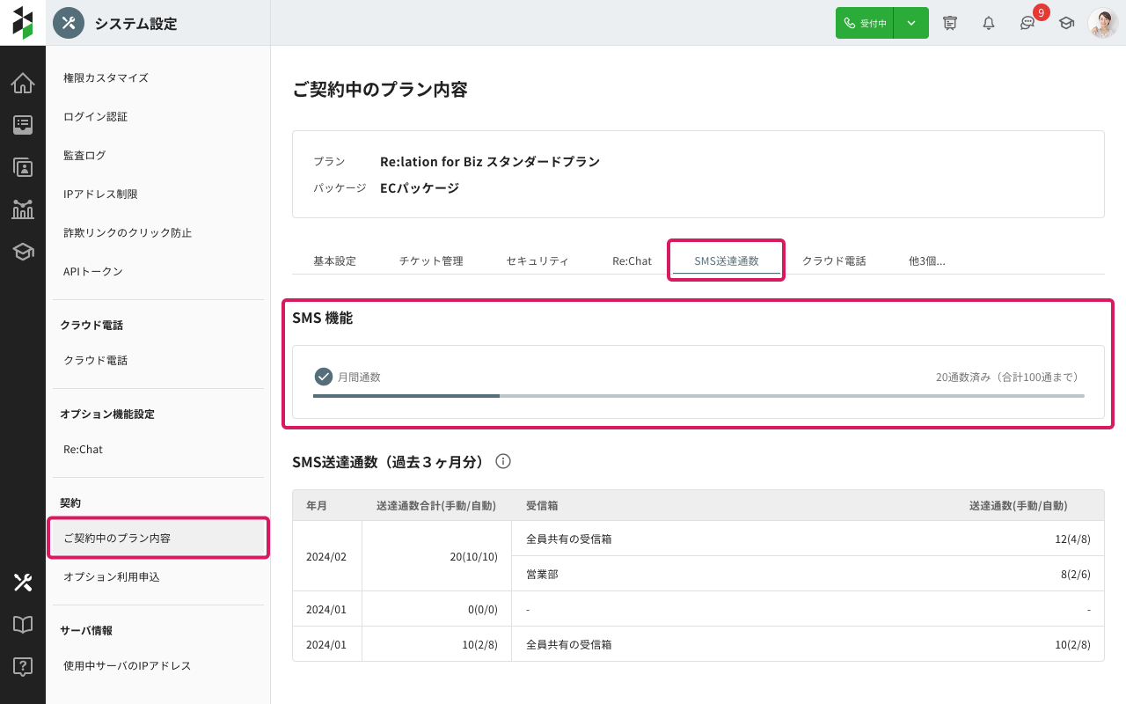
Task: Open 監査ログ settings page
Action: [158, 155]
